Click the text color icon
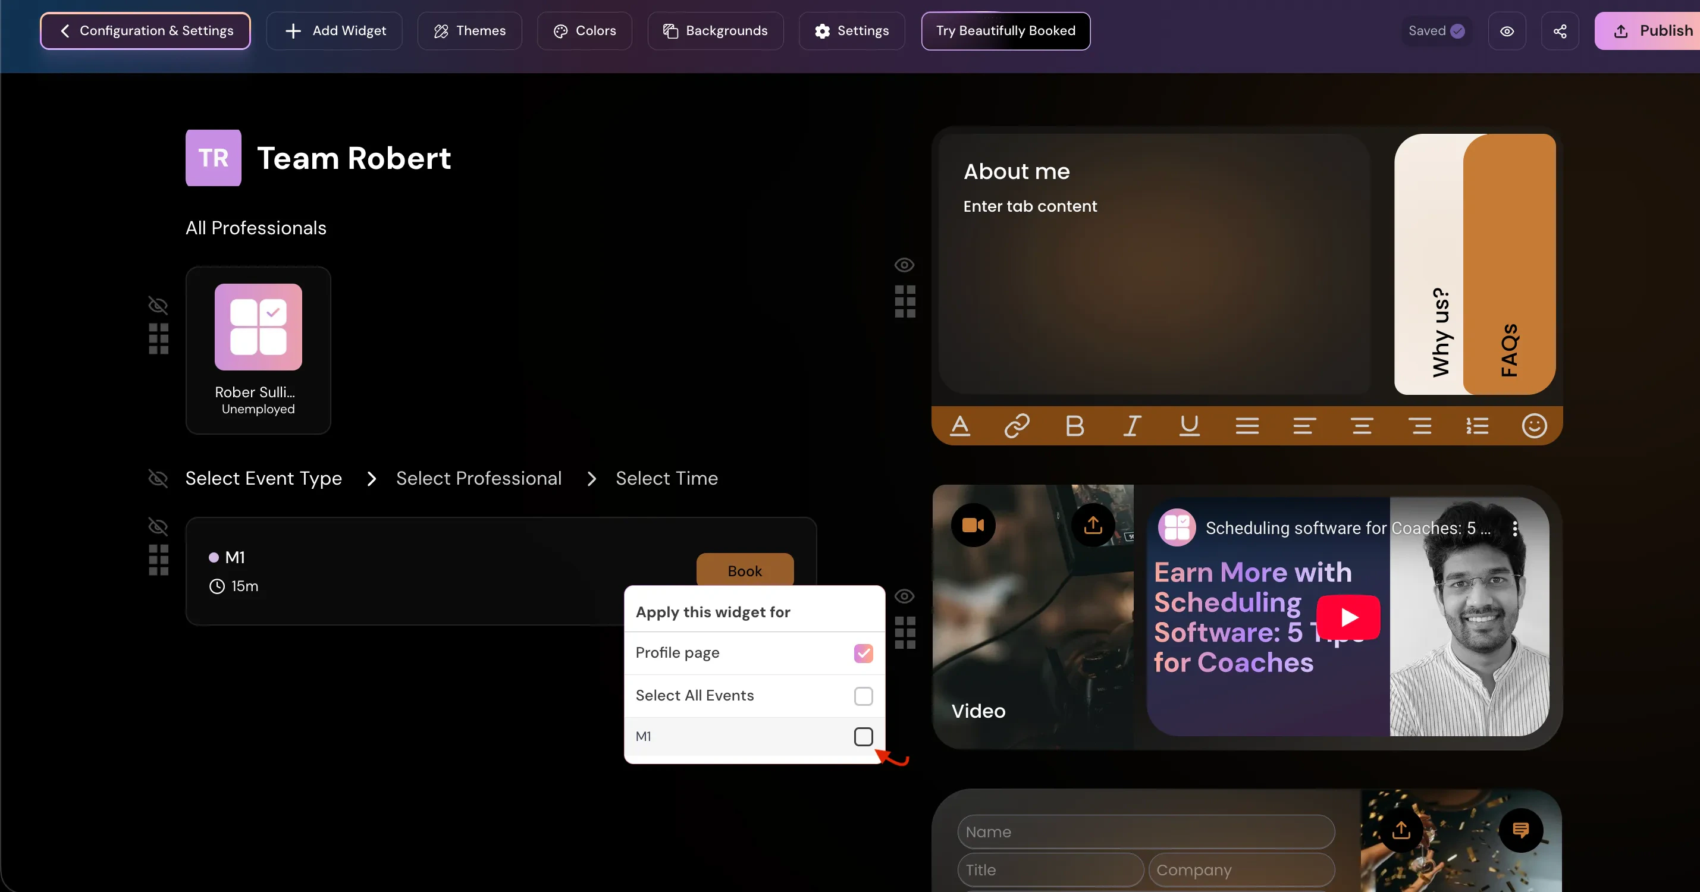Image resolution: width=1700 pixels, height=892 pixels. click(959, 426)
